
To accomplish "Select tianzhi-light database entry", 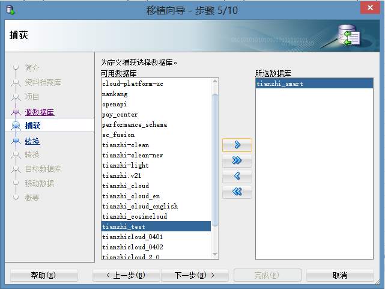I will [x=156, y=165].
